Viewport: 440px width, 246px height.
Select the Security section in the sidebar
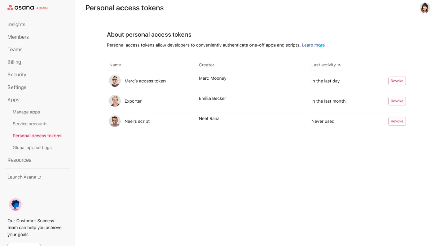[17, 74]
